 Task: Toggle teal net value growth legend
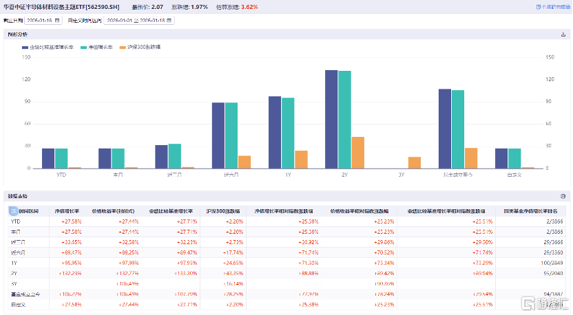point(96,47)
